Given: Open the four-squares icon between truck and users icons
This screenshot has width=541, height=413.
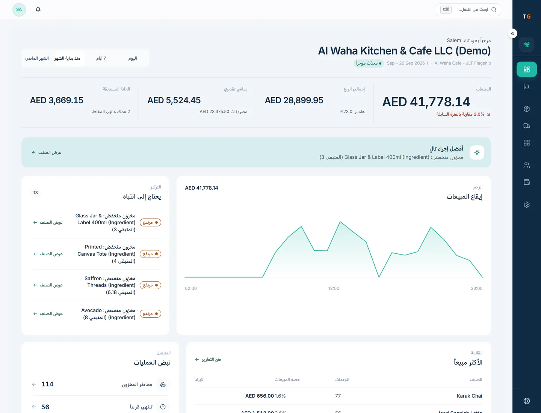Looking at the screenshot, I should [x=527, y=143].
